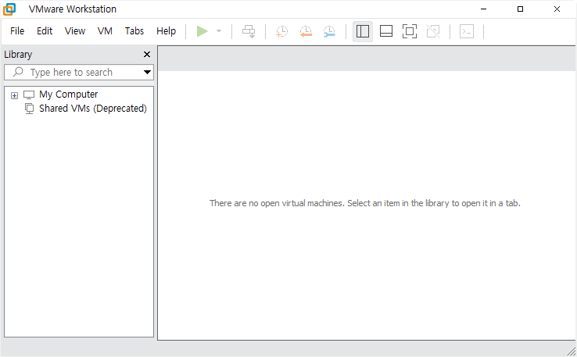Image resolution: width=577 pixels, height=357 pixels.
Task: Minimize the VMware Workstation window
Action: point(483,9)
